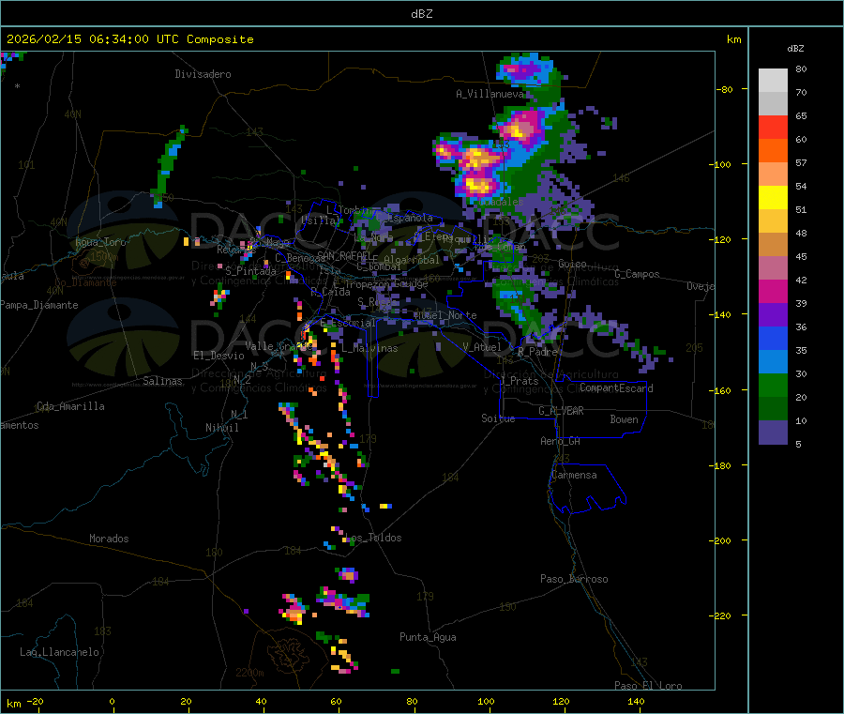Select the 'Nihuil' map label
Image resolution: width=844 pixels, height=714 pixels.
221,428
